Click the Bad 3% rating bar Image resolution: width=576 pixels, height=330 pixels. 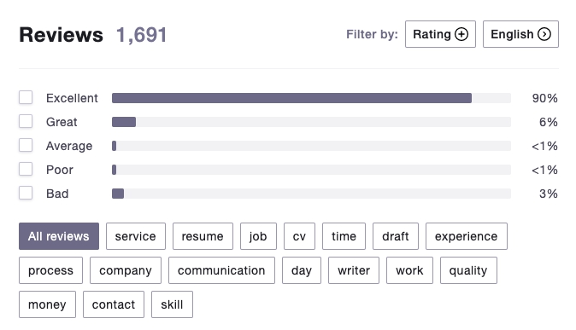tap(311, 194)
